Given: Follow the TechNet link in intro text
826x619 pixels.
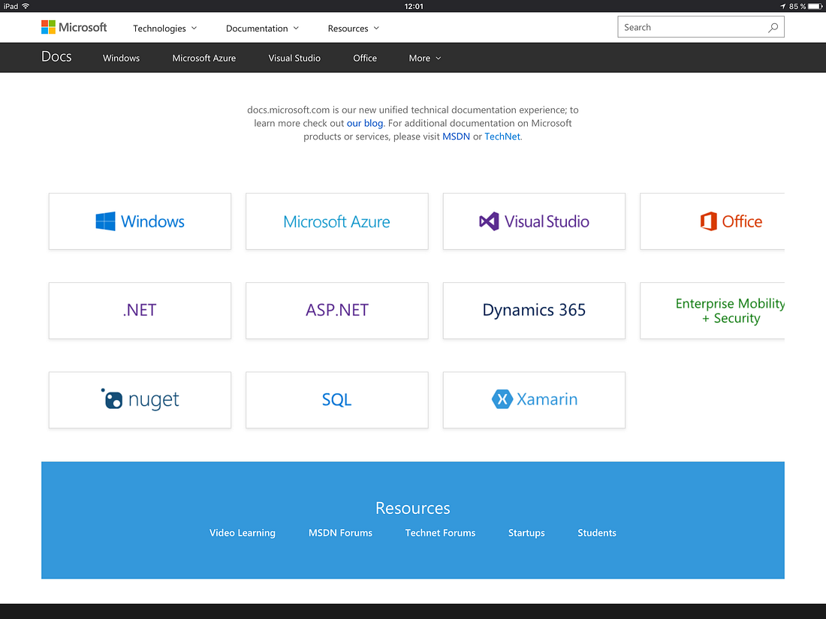Looking at the screenshot, I should coord(502,137).
